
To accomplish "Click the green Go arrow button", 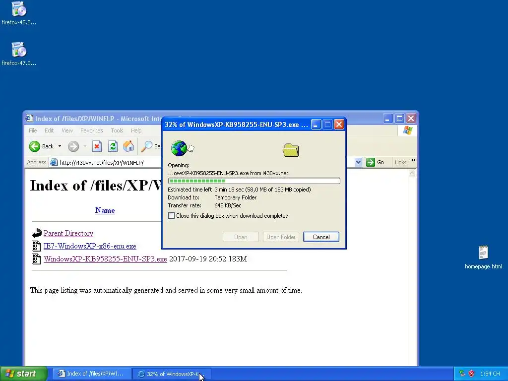I will [370, 162].
